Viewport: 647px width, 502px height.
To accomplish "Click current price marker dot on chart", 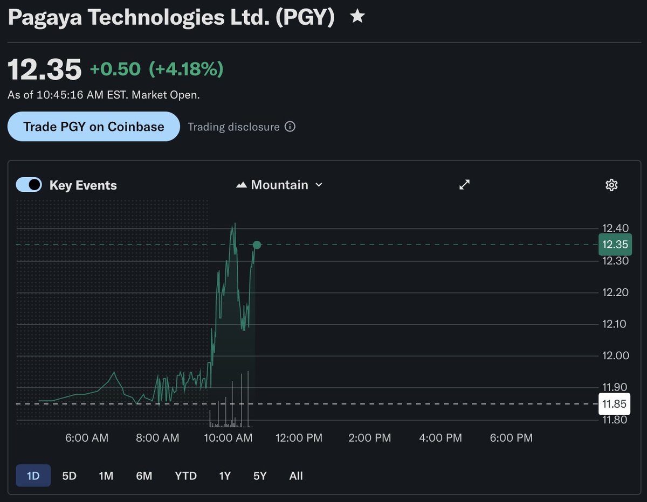I will point(257,245).
